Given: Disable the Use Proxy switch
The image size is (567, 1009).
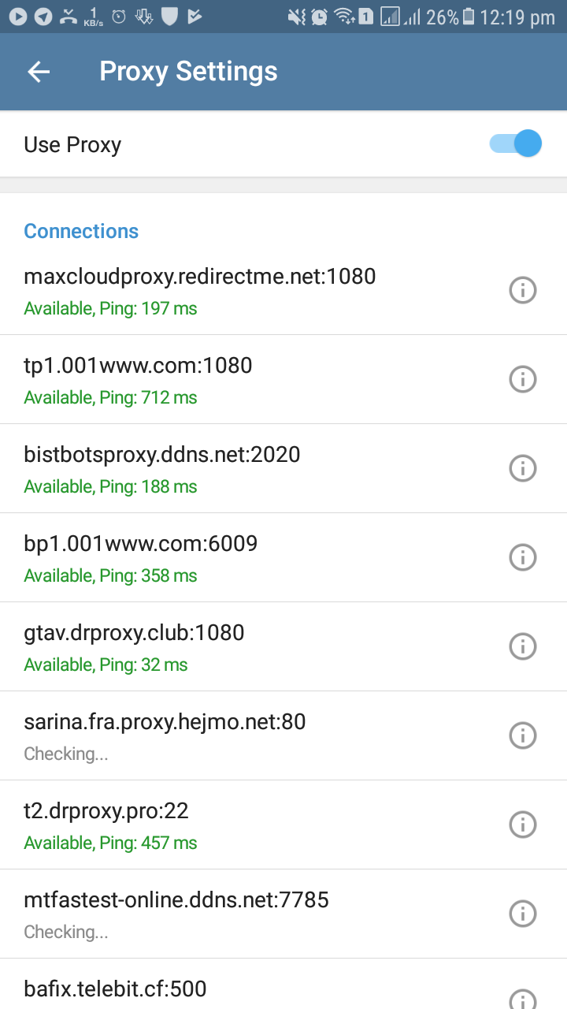Looking at the screenshot, I should [516, 144].
